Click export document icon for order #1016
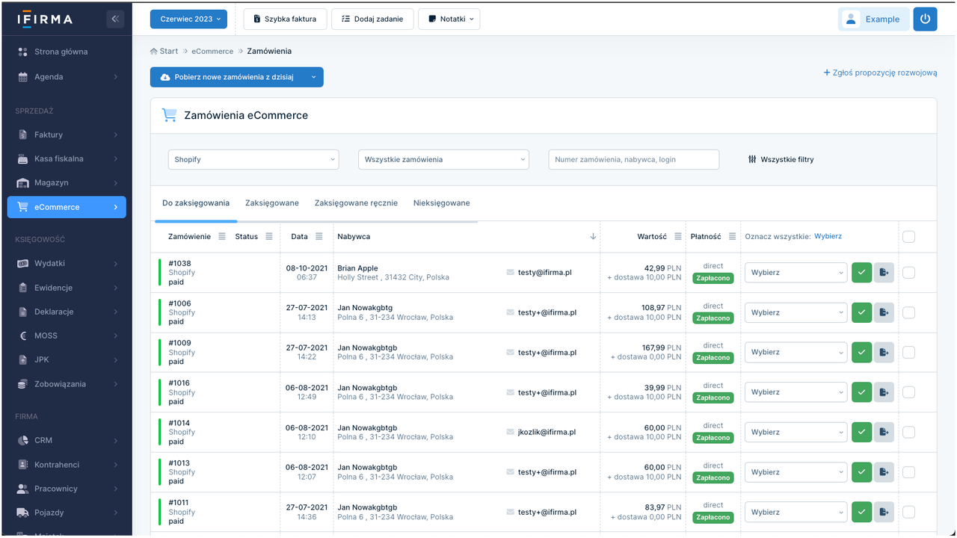957x538 pixels. [884, 392]
